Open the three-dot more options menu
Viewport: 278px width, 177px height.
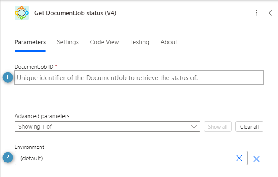click(x=256, y=13)
